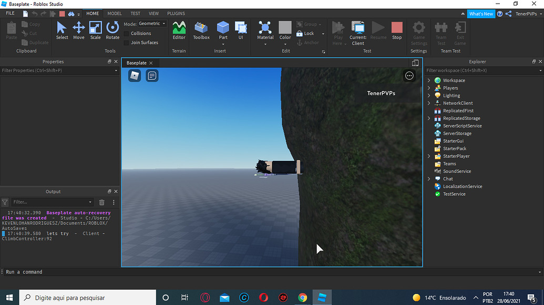Viewport: 544px width, 305px height.
Task: Switch to the PLUGINS tab
Action: (x=176, y=14)
